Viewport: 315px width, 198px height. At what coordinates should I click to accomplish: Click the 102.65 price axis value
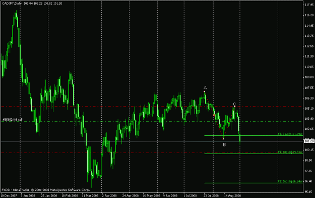pos(309,129)
